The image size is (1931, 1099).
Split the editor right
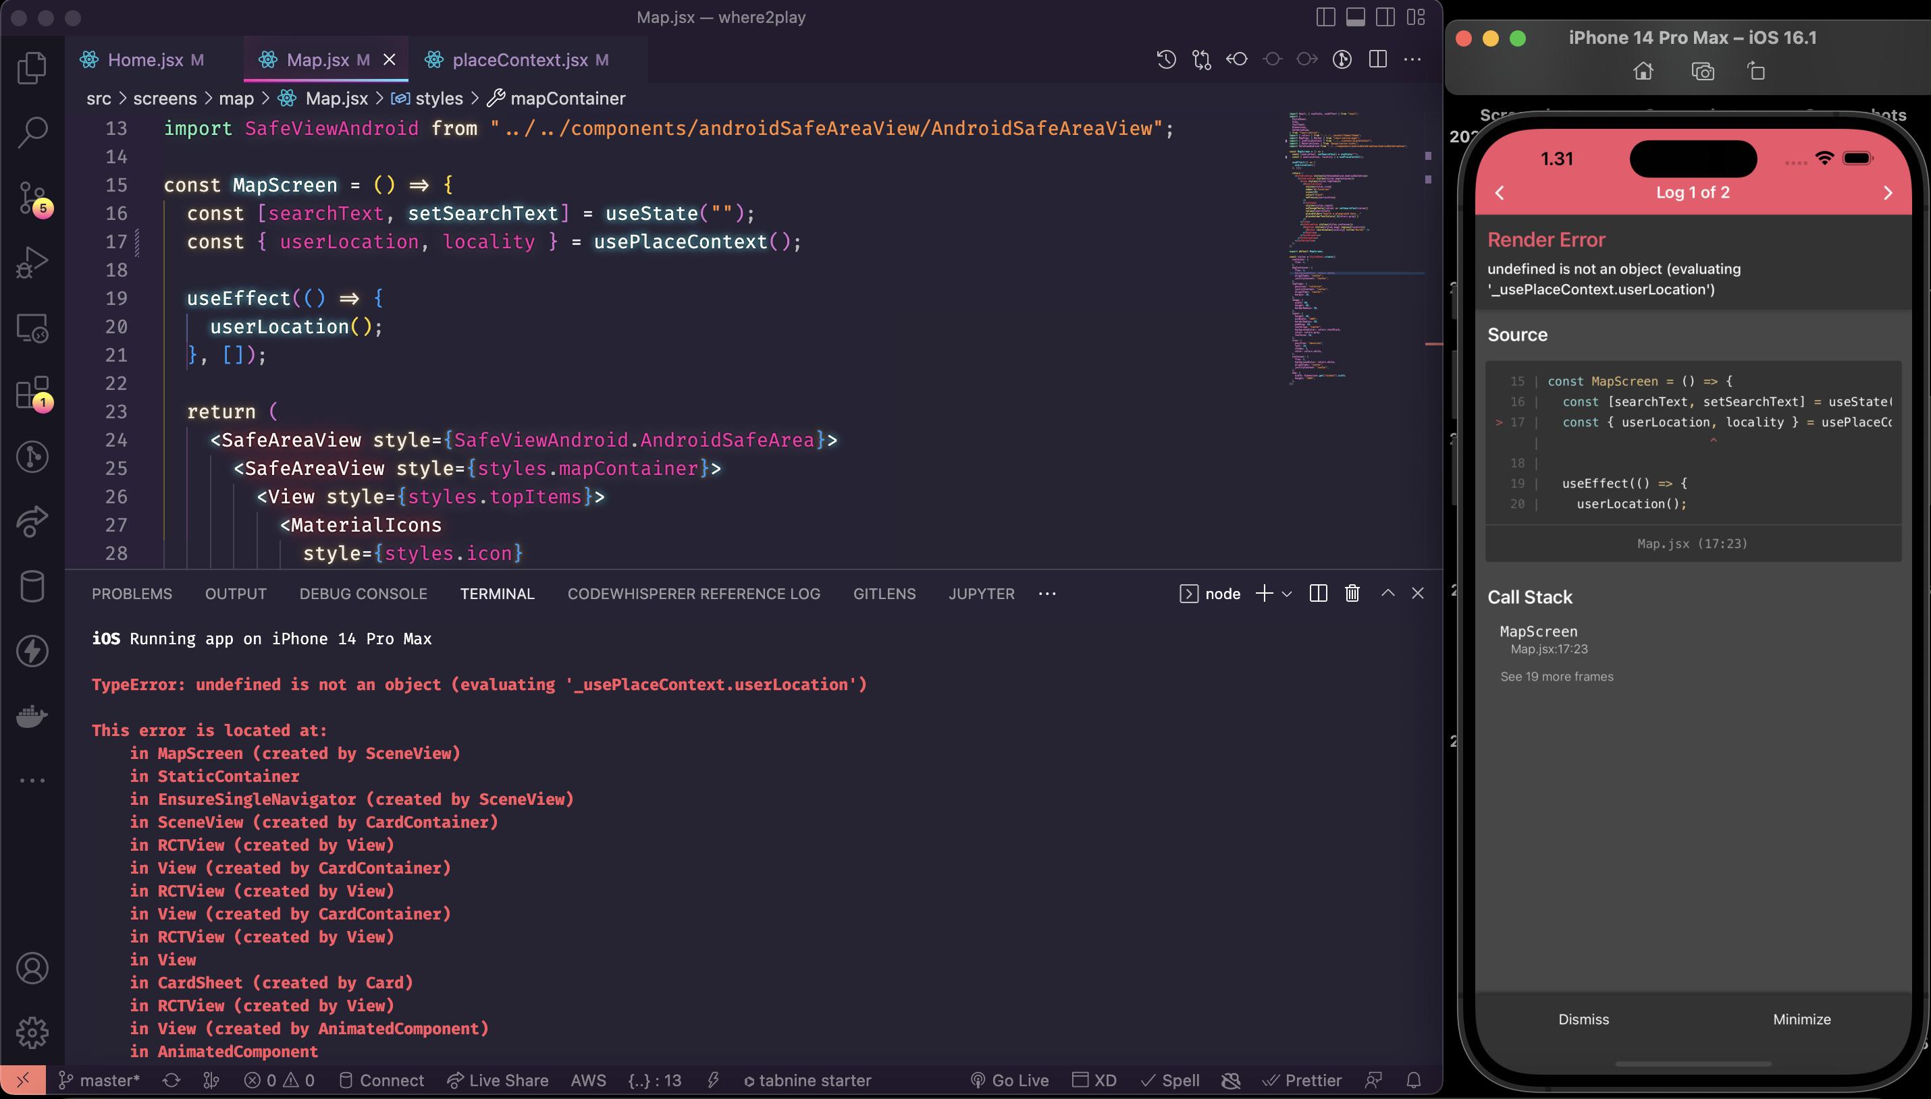coord(1377,59)
